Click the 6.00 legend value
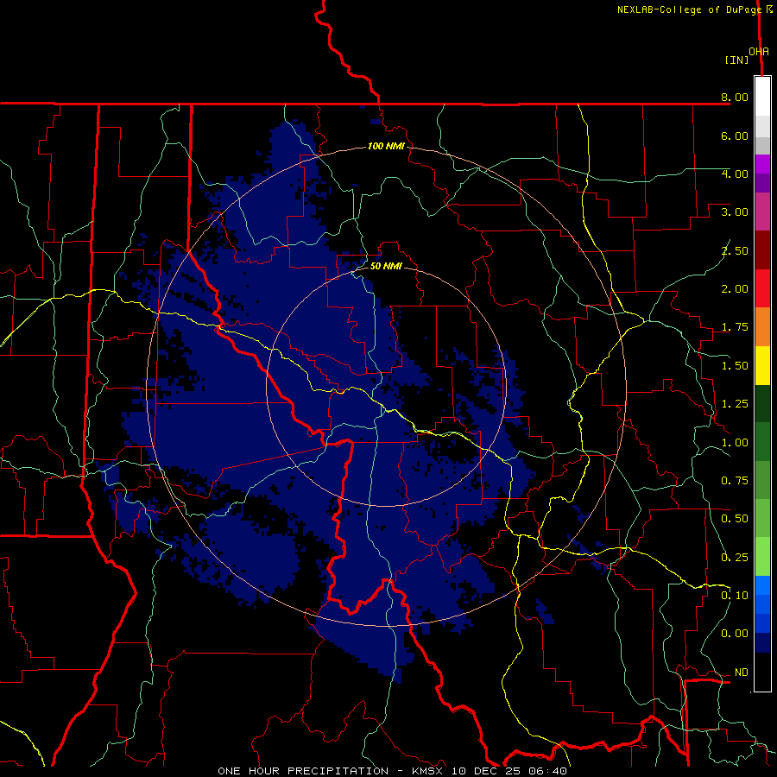Image resolution: width=777 pixels, height=777 pixels. [735, 136]
